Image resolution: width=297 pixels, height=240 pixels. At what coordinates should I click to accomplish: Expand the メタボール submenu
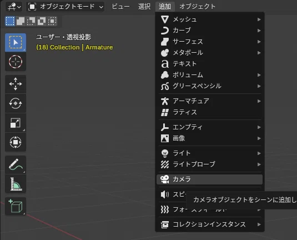click(210, 53)
